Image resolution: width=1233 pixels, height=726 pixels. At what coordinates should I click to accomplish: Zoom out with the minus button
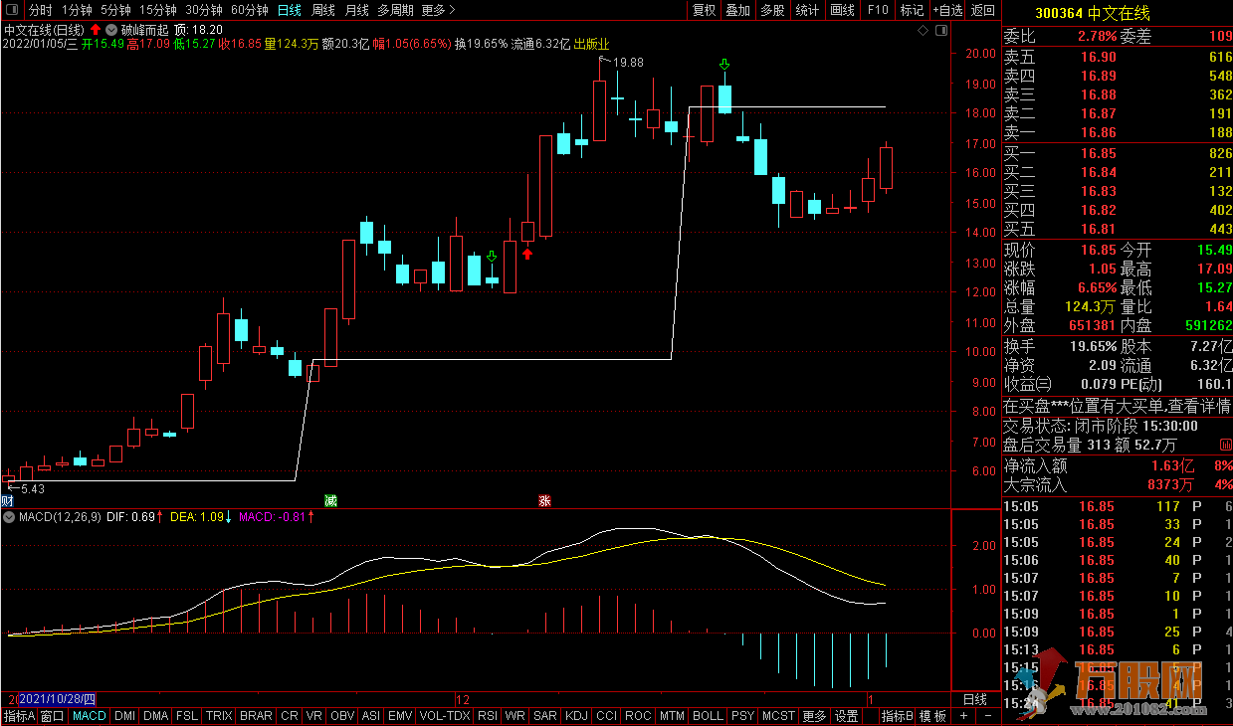(x=988, y=716)
